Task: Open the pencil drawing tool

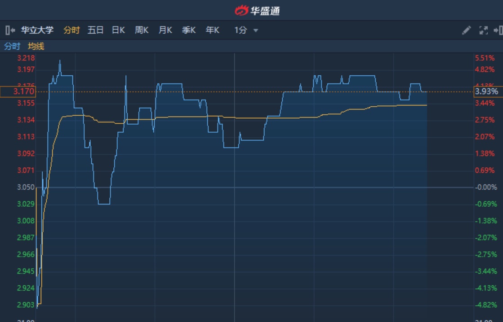Action: 467,30
